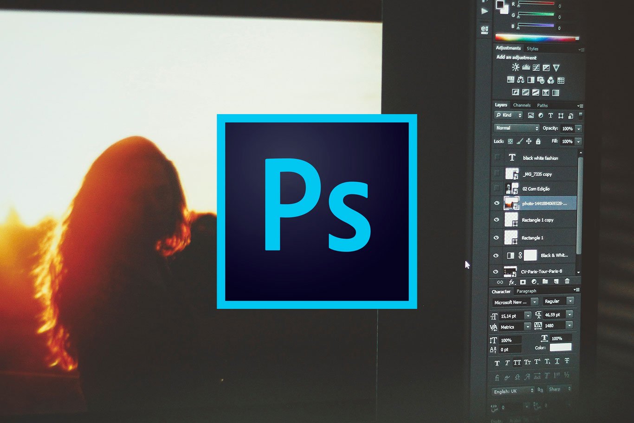
Task: Add a layer mask icon
Action: coord(523,282)
